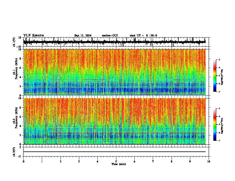Click the ch.2 spectrogram plot area
235x181 pixels.
[x=115, y=121]
